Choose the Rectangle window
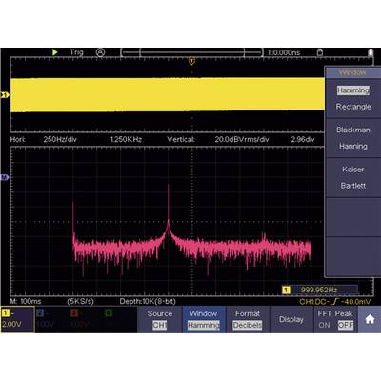 point(353,107)
